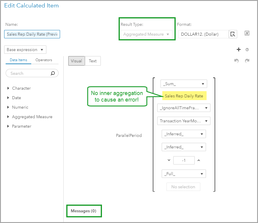Open the help question mark icon
This screenshot has width=258, height=223.
(247, 50)
